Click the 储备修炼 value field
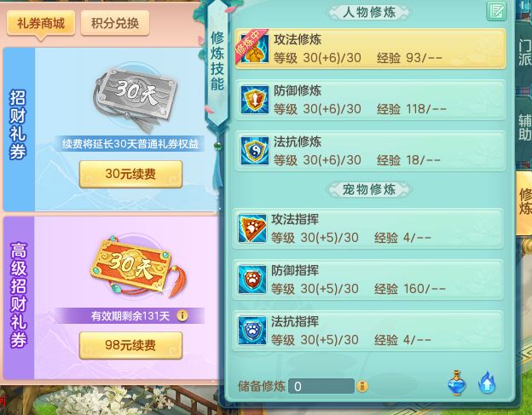The image size is (532, 415). click(321, 386)
